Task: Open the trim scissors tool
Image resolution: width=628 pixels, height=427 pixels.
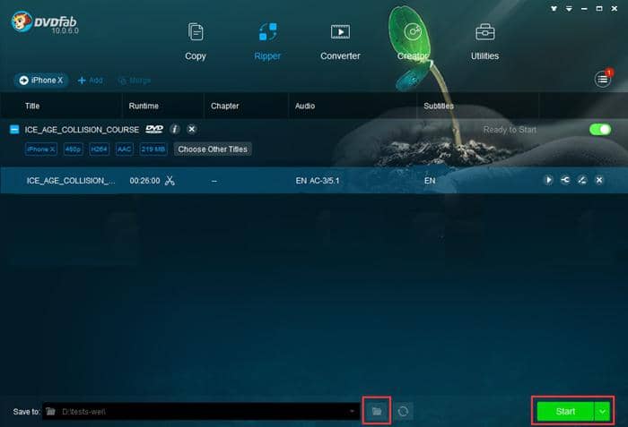Action: click(x=170, y=180)
